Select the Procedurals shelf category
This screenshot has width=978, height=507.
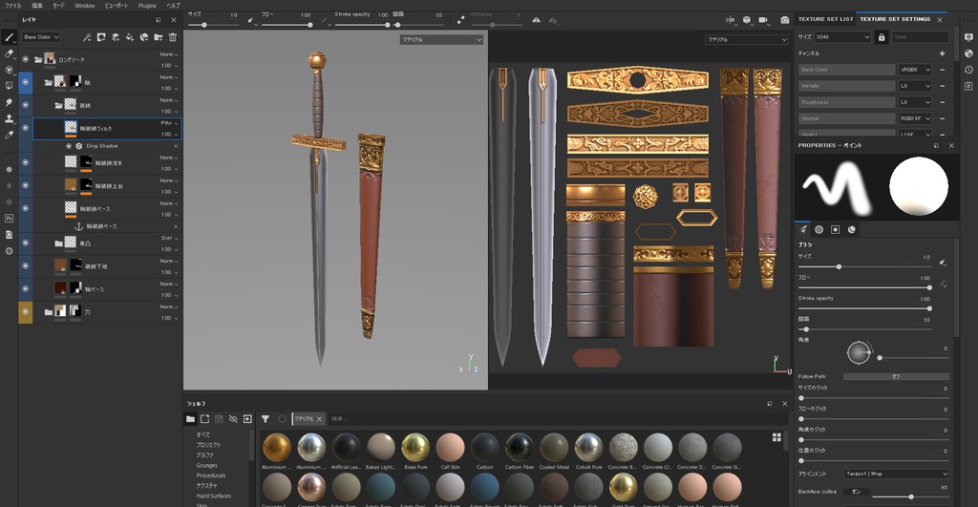211,475
